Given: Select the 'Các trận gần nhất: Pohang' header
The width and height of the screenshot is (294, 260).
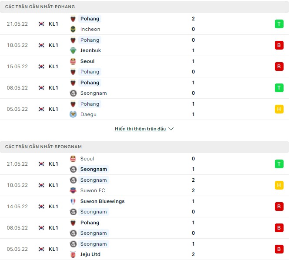Looking at the screenshot, I should click(40, 7).
